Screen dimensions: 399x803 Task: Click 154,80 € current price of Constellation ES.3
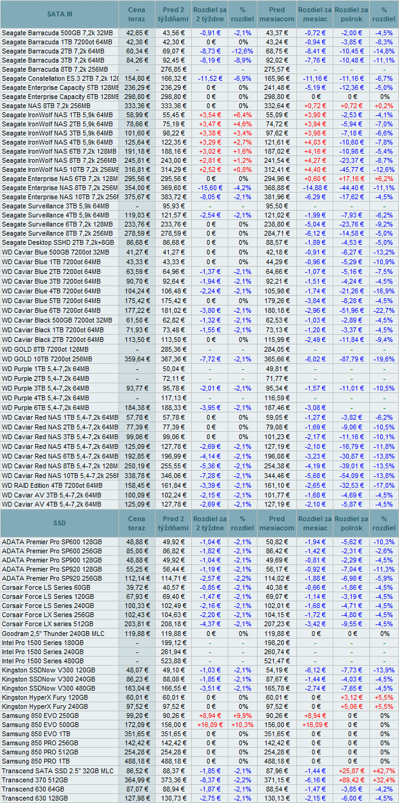click(x=137, y=78)
